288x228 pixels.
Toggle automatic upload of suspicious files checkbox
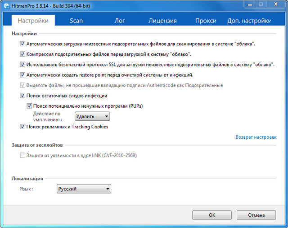[22, 44]
